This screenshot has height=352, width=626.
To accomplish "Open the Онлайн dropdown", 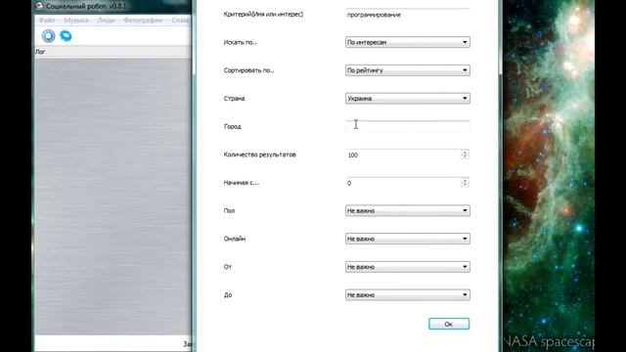I will coord(408,239).
